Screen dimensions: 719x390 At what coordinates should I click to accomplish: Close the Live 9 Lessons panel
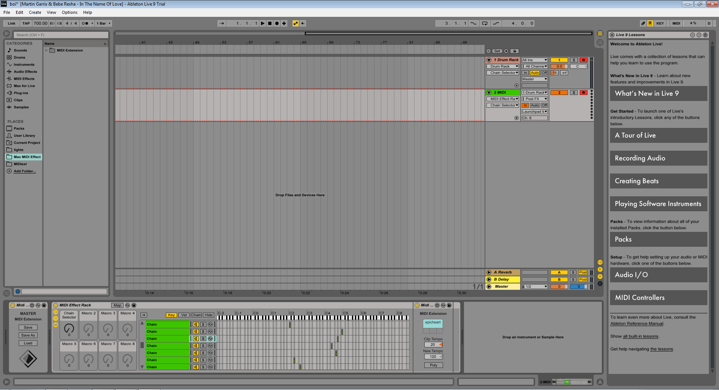pyautogui.click(x=612, y=35)
